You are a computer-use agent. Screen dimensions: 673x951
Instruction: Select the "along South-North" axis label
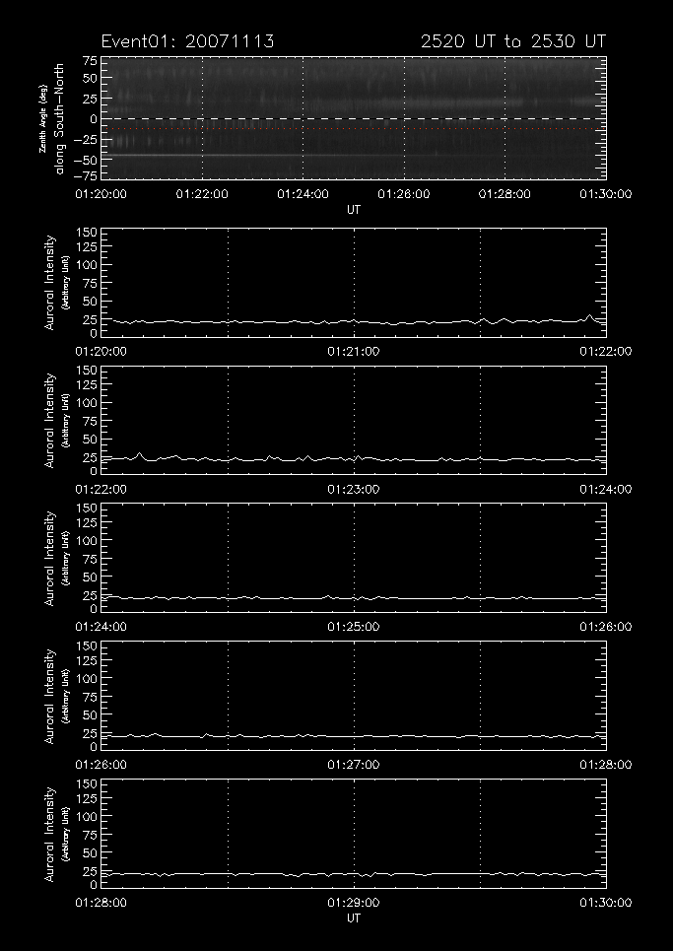[59, 118]
